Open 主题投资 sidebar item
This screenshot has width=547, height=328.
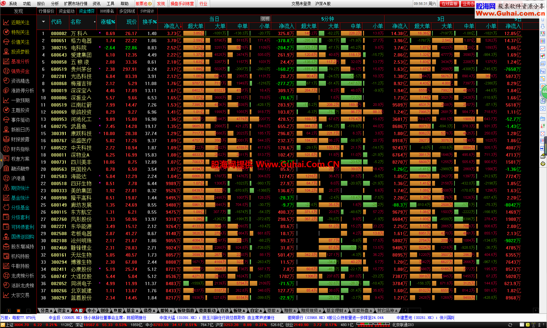[16, 110]
